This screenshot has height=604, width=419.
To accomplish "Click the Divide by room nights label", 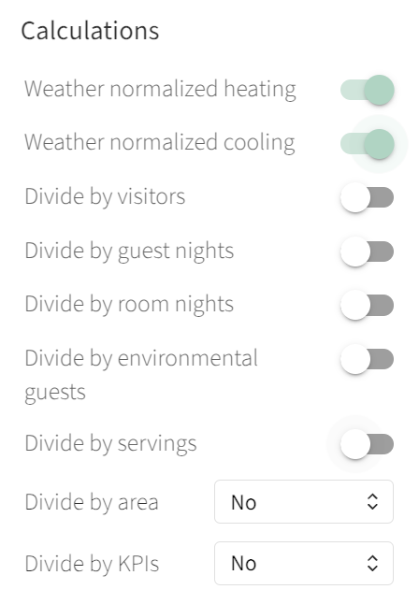I will pos(129,304).
